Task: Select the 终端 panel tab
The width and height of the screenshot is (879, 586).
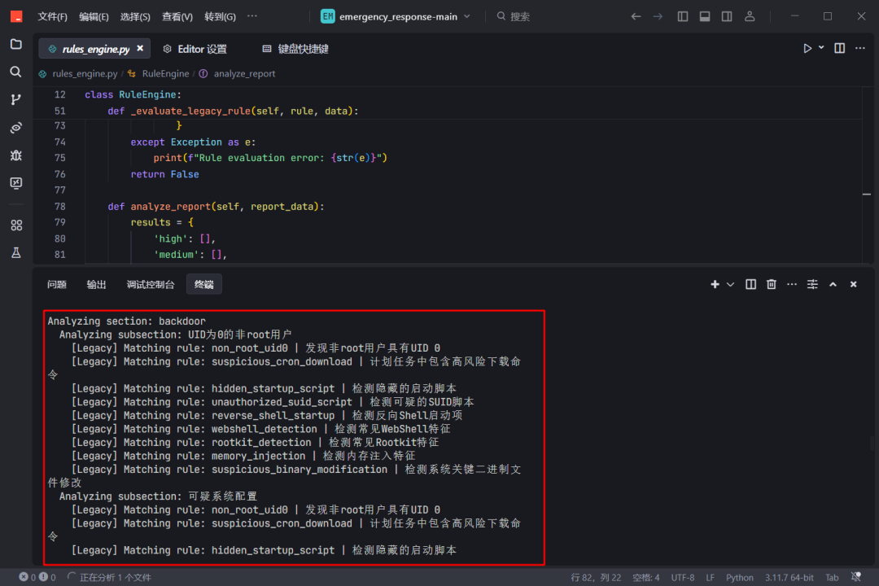Action: (x=204, y=284)
